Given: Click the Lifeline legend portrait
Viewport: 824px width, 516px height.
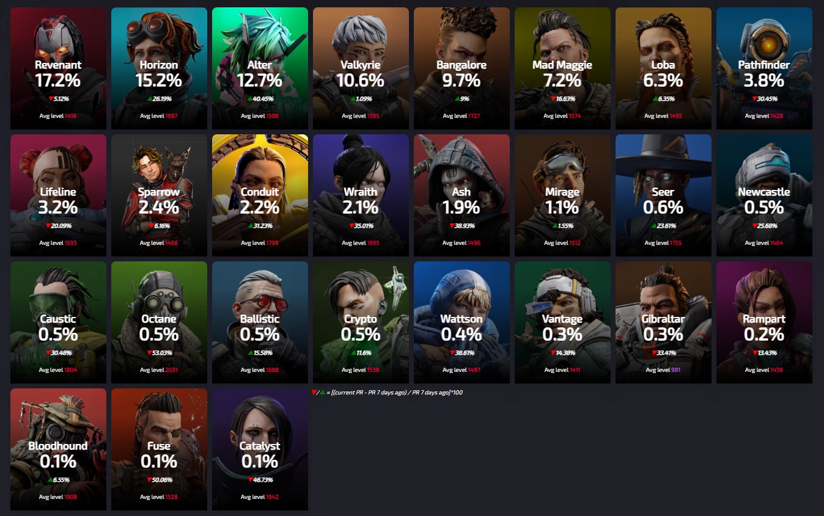Looking at the screenshot, I should [58, 195].
